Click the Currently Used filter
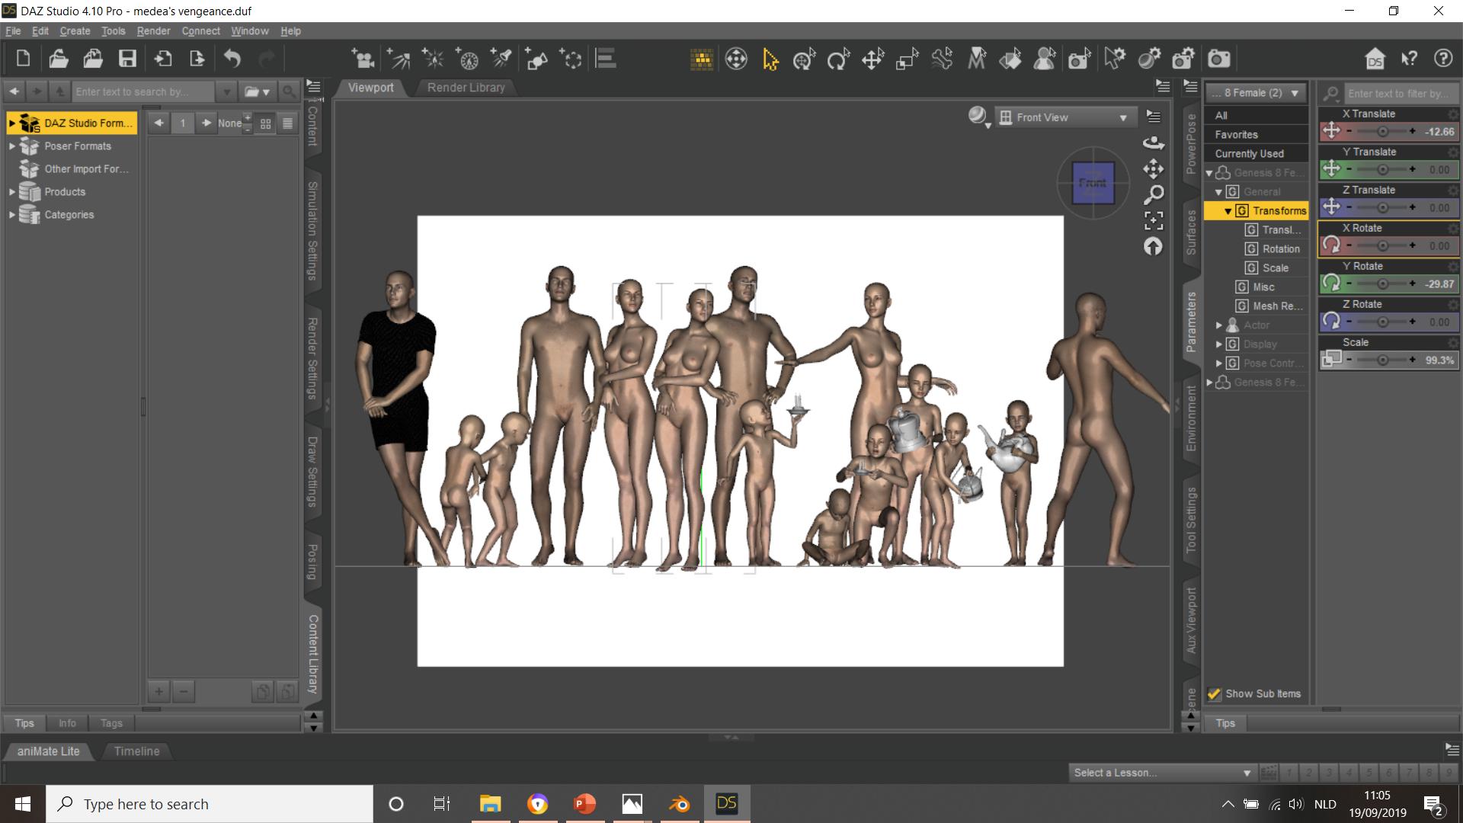Screen dimensions: 1463x823 (1249, 154)
